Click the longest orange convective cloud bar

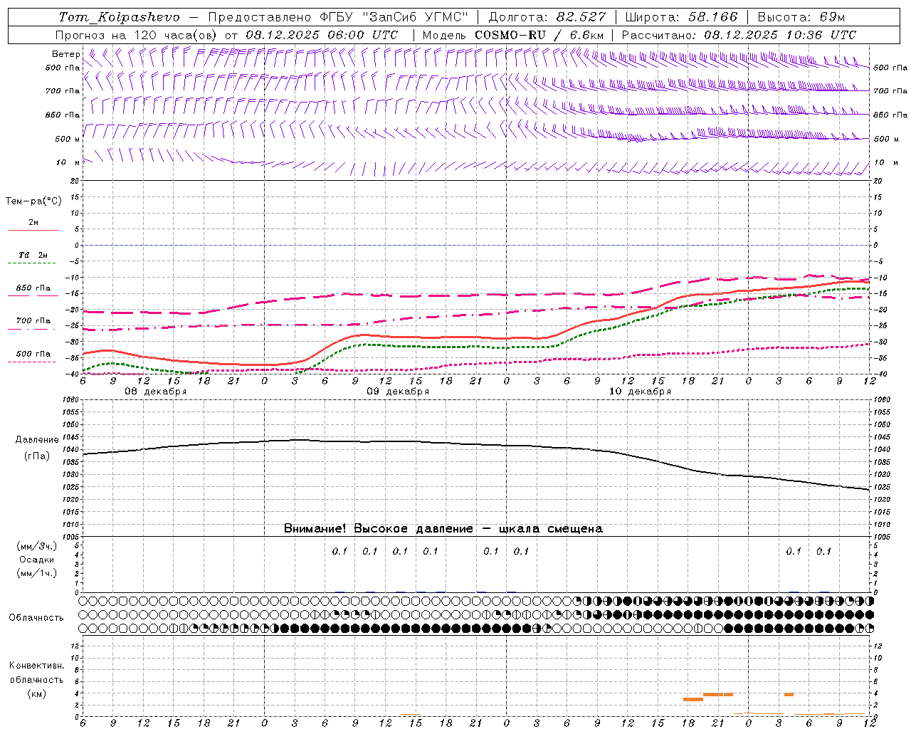coord(718,694)
